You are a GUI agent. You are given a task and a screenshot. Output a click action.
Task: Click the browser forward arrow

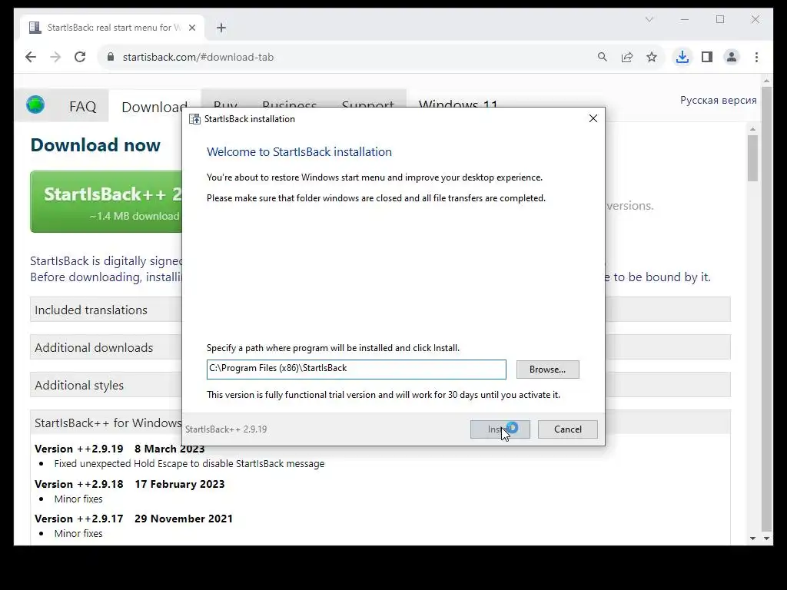pyautogui.click(x=55, y=57)
